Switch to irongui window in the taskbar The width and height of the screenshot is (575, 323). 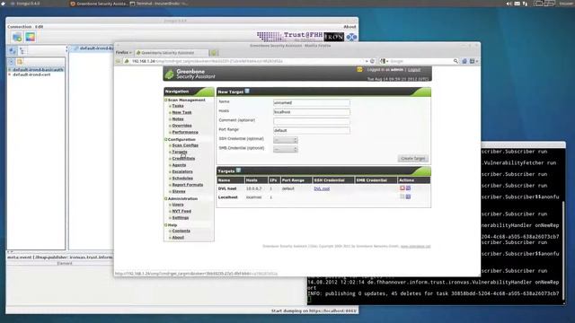pos(25,4)
